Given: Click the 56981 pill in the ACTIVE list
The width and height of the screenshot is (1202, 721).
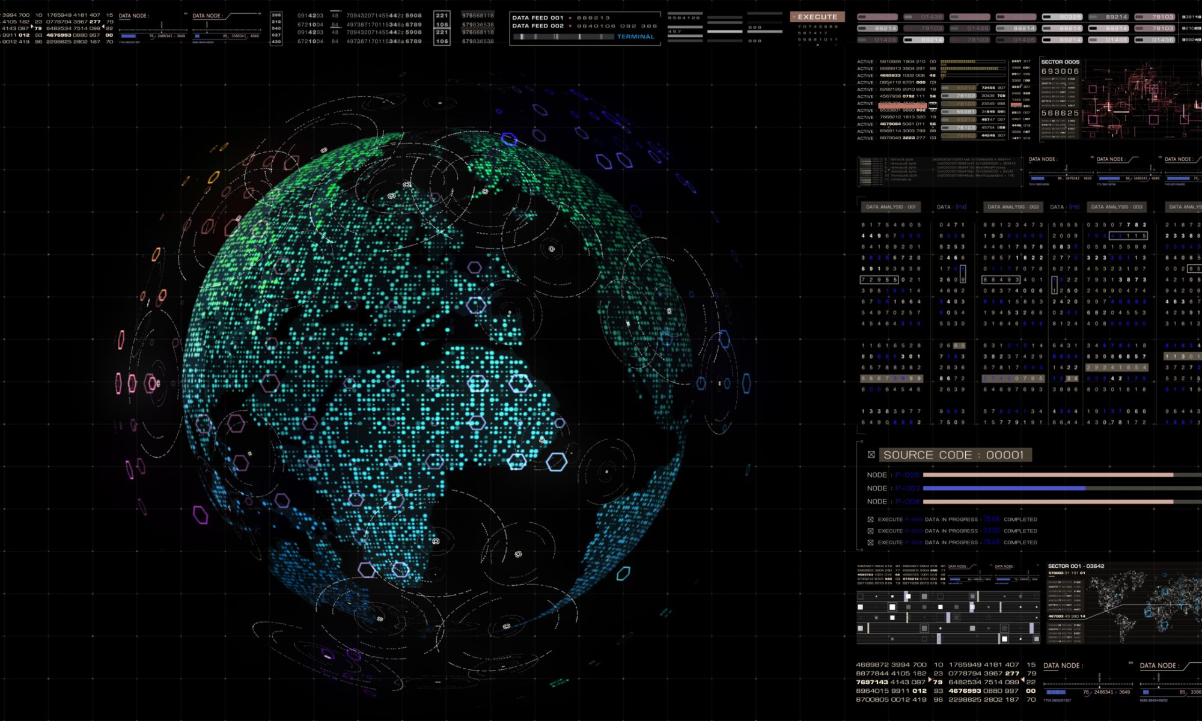Looking at the screenshot, I should pyautogui.click(x=959, y=111).
